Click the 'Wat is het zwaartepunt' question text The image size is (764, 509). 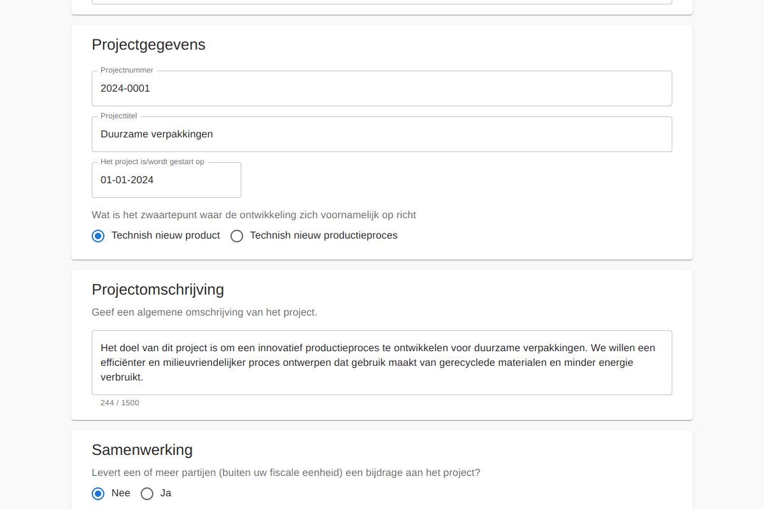click(x=253, y=215)
